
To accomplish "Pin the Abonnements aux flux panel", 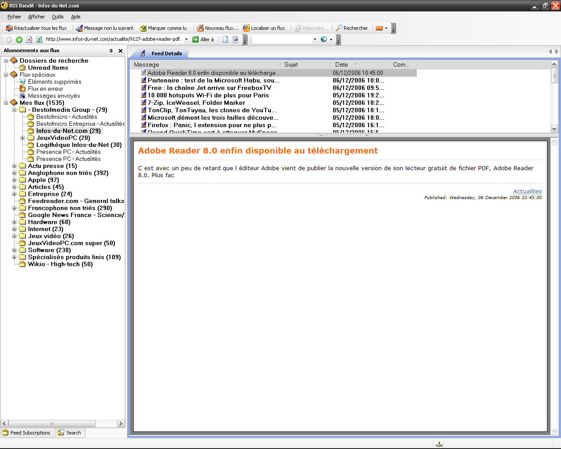I will pyautogui.click(x=111, y=51).
